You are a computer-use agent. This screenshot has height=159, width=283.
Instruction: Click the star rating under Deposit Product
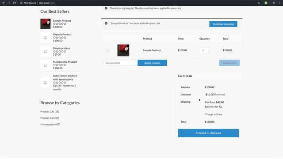(60, 38)
